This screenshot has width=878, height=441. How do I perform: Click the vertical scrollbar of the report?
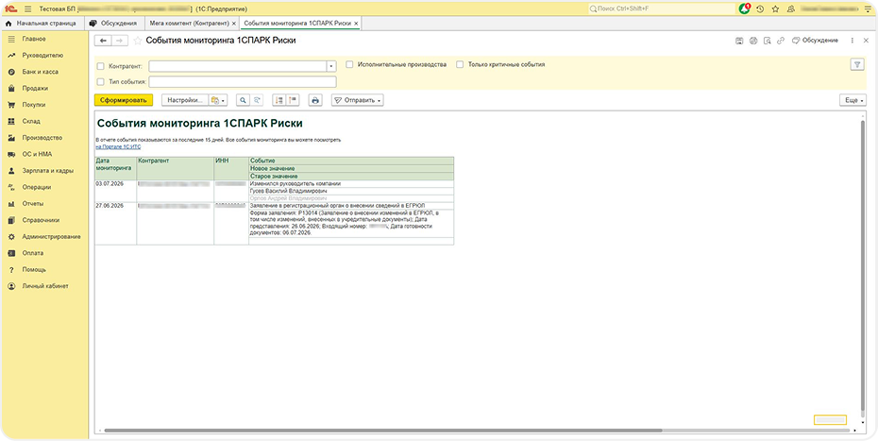pyautogui.click(x=862, y=266)
